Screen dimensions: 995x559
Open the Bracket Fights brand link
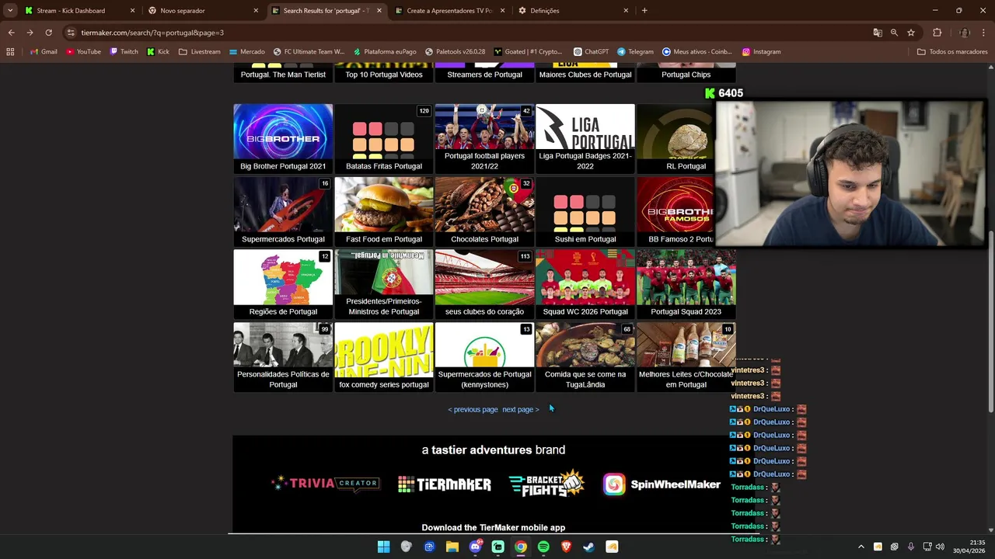click(x=546, y=484)
